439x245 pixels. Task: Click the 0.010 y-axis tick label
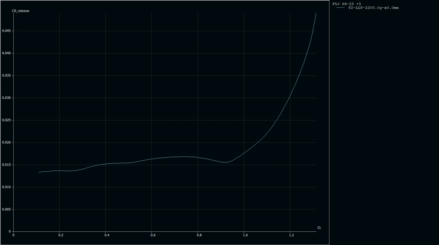[x=7, y=187]
